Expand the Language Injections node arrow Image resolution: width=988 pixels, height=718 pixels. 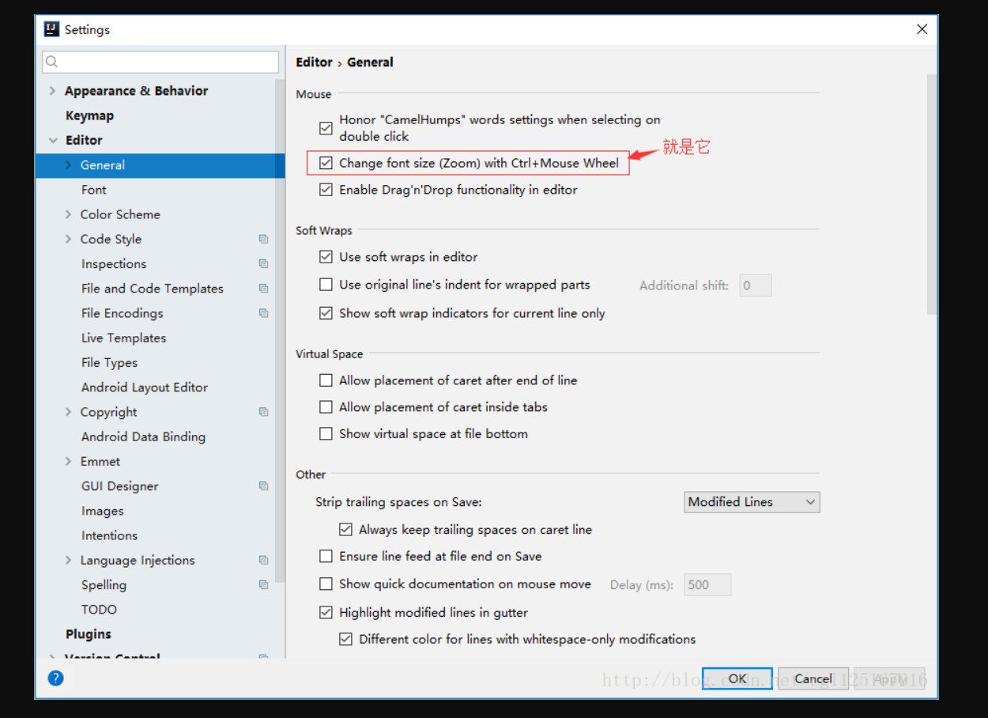coord(68,560)
